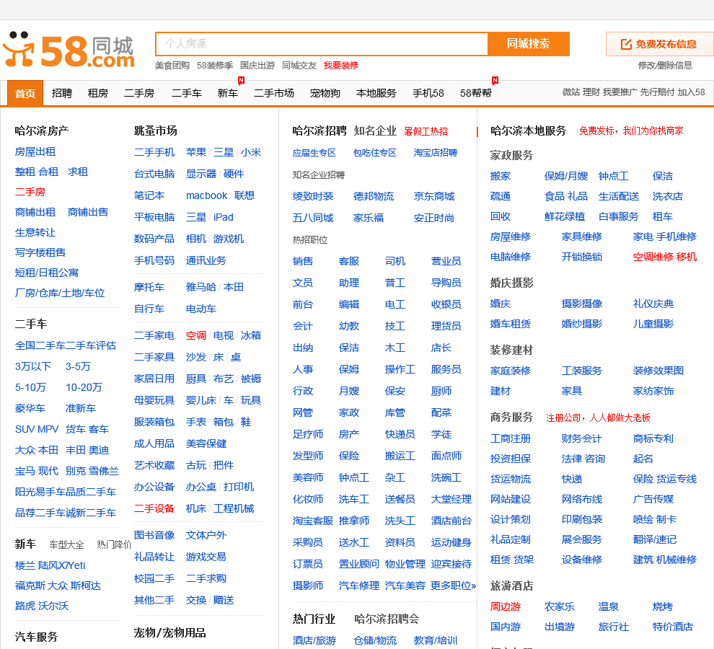Click red 空调维修 移机 link

(x=665, y=257)
